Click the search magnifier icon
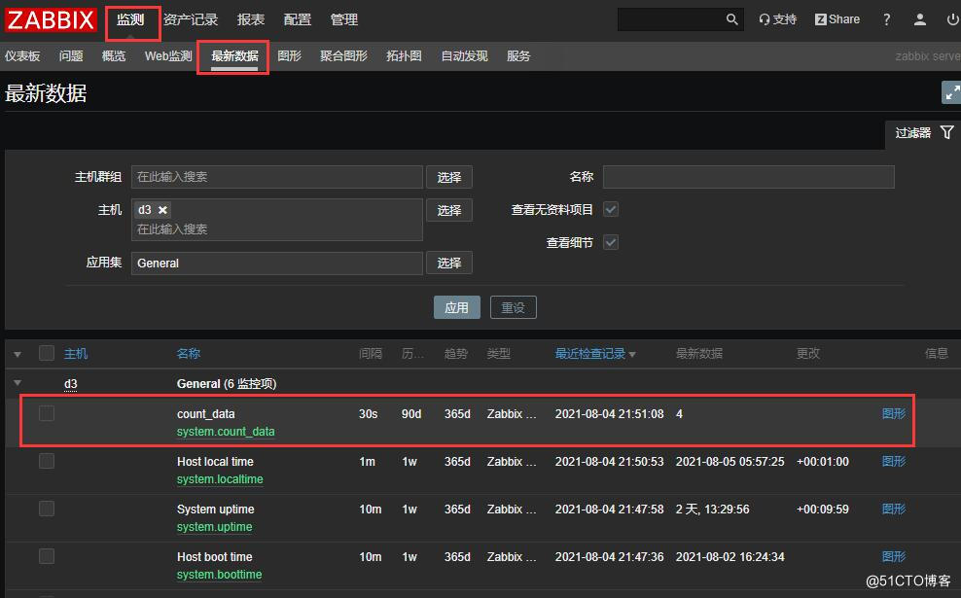Screen dimensions: 961x598 click(732, 19)
